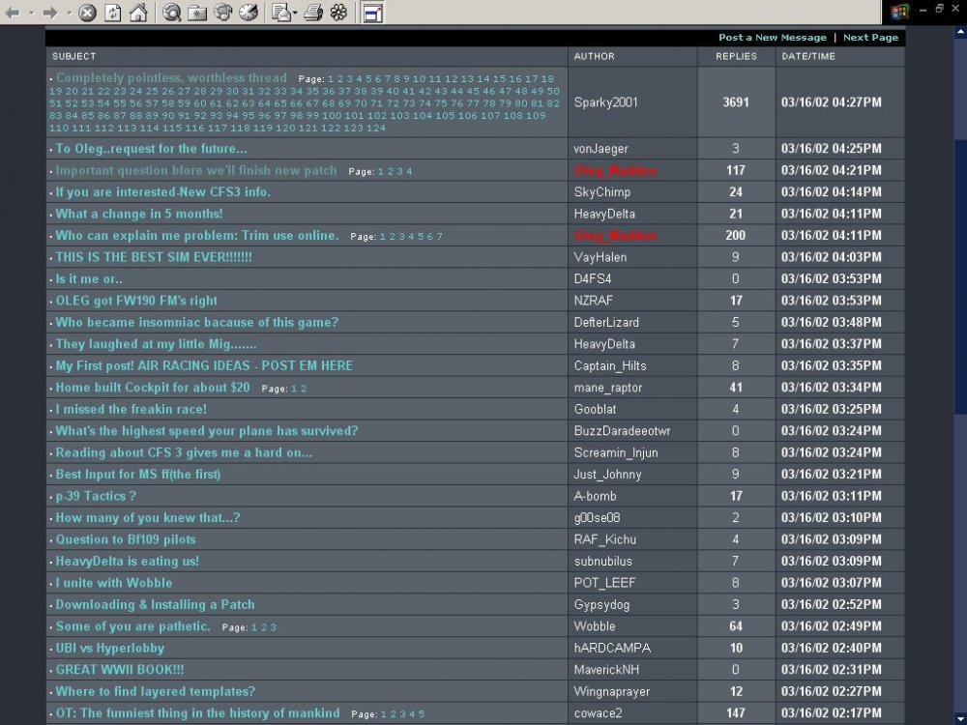Click the flower icon in the toolbar
Viewport: 967px width, 725px height.
click(338, 13)
